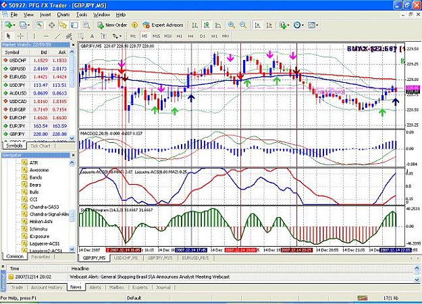The height and width of the screenshot is (304, 422).
Task: Select the equidistant channel tool
Action: 69,36
